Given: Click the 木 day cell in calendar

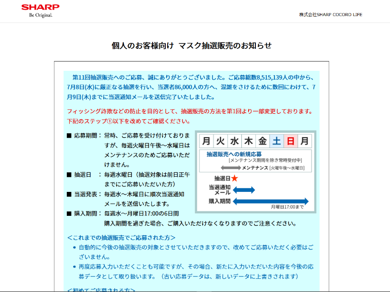Looking at the screenshot, I should (249, 141).
